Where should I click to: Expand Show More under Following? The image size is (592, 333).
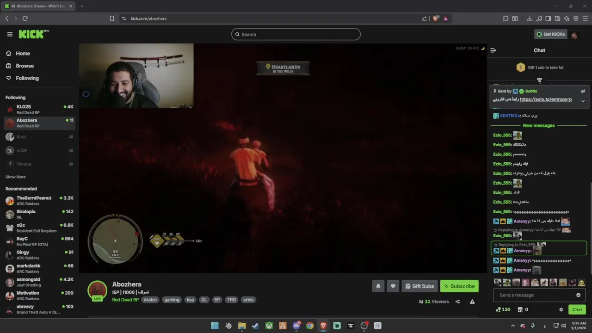coord(15,177)
